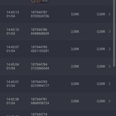Click the 1+23 badge label at top
Viewport: 116px width, 116px height.
[44, 1]
